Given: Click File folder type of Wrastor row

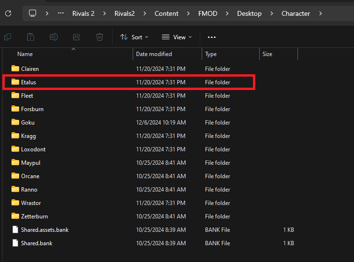Looking at the screenshot, I should (217, 203).
